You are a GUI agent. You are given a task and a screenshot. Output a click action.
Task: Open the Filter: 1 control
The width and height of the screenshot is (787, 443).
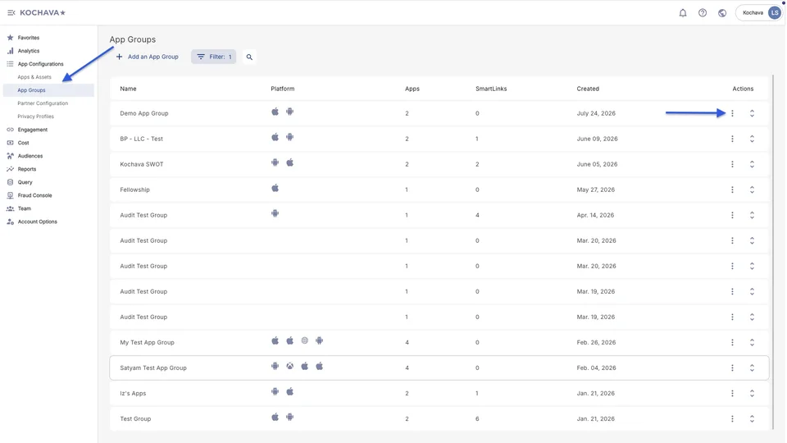click(x=214, y=57)
